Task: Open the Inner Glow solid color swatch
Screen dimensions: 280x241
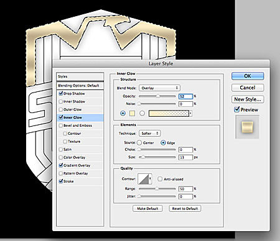Action: tap(132, 113)
